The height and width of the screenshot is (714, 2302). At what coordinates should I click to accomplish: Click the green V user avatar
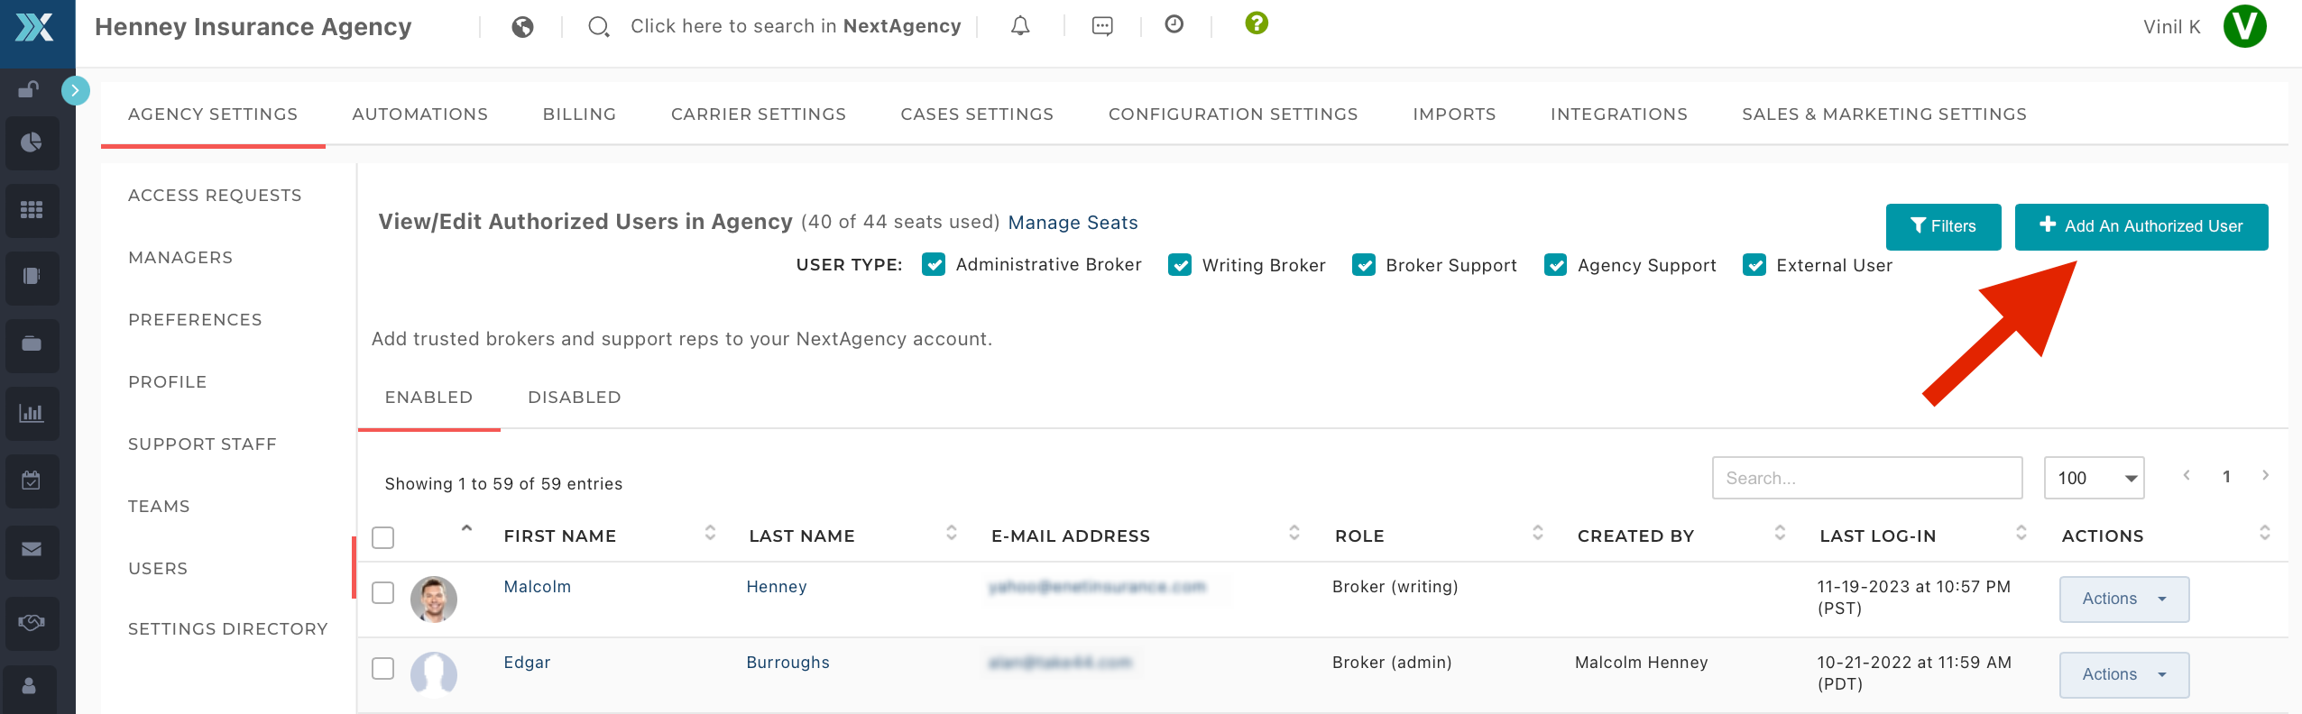pyautogui.click(x=2245, y=26)
